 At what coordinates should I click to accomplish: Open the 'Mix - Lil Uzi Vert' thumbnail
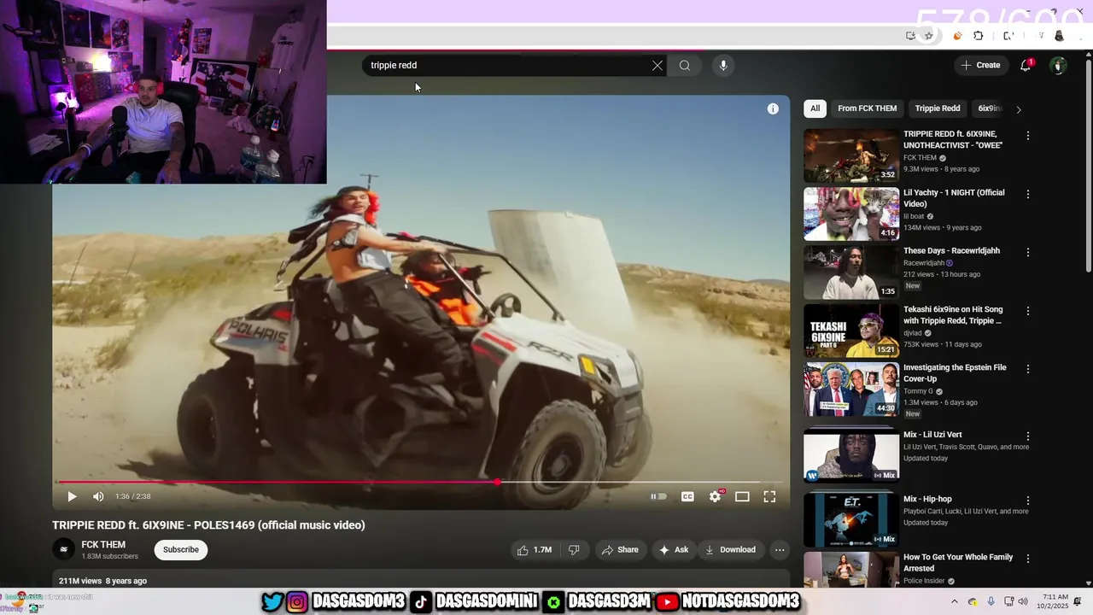pos(851,455)
